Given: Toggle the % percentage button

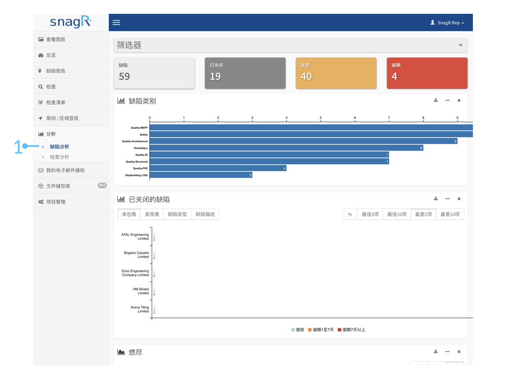Looking at the screenshot, I should 350,214.
